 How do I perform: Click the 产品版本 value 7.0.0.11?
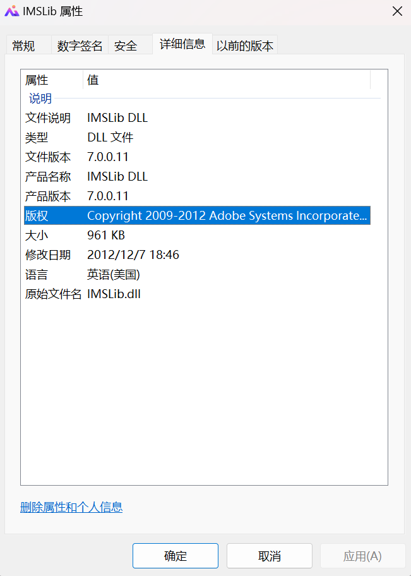pyautogui.click(x=107, y=196)
